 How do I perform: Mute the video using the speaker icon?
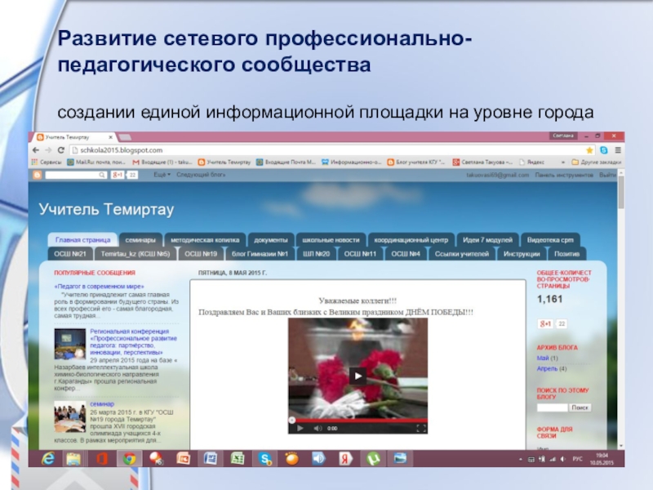click(x=318, y=428)
